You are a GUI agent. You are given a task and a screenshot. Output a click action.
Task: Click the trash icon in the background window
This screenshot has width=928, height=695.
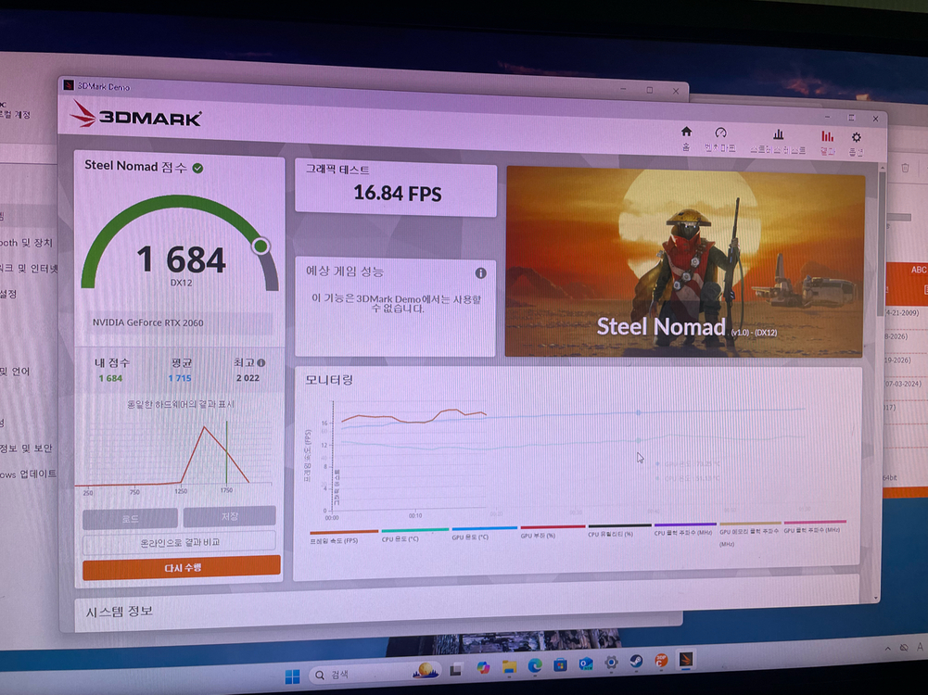(905, 168)
